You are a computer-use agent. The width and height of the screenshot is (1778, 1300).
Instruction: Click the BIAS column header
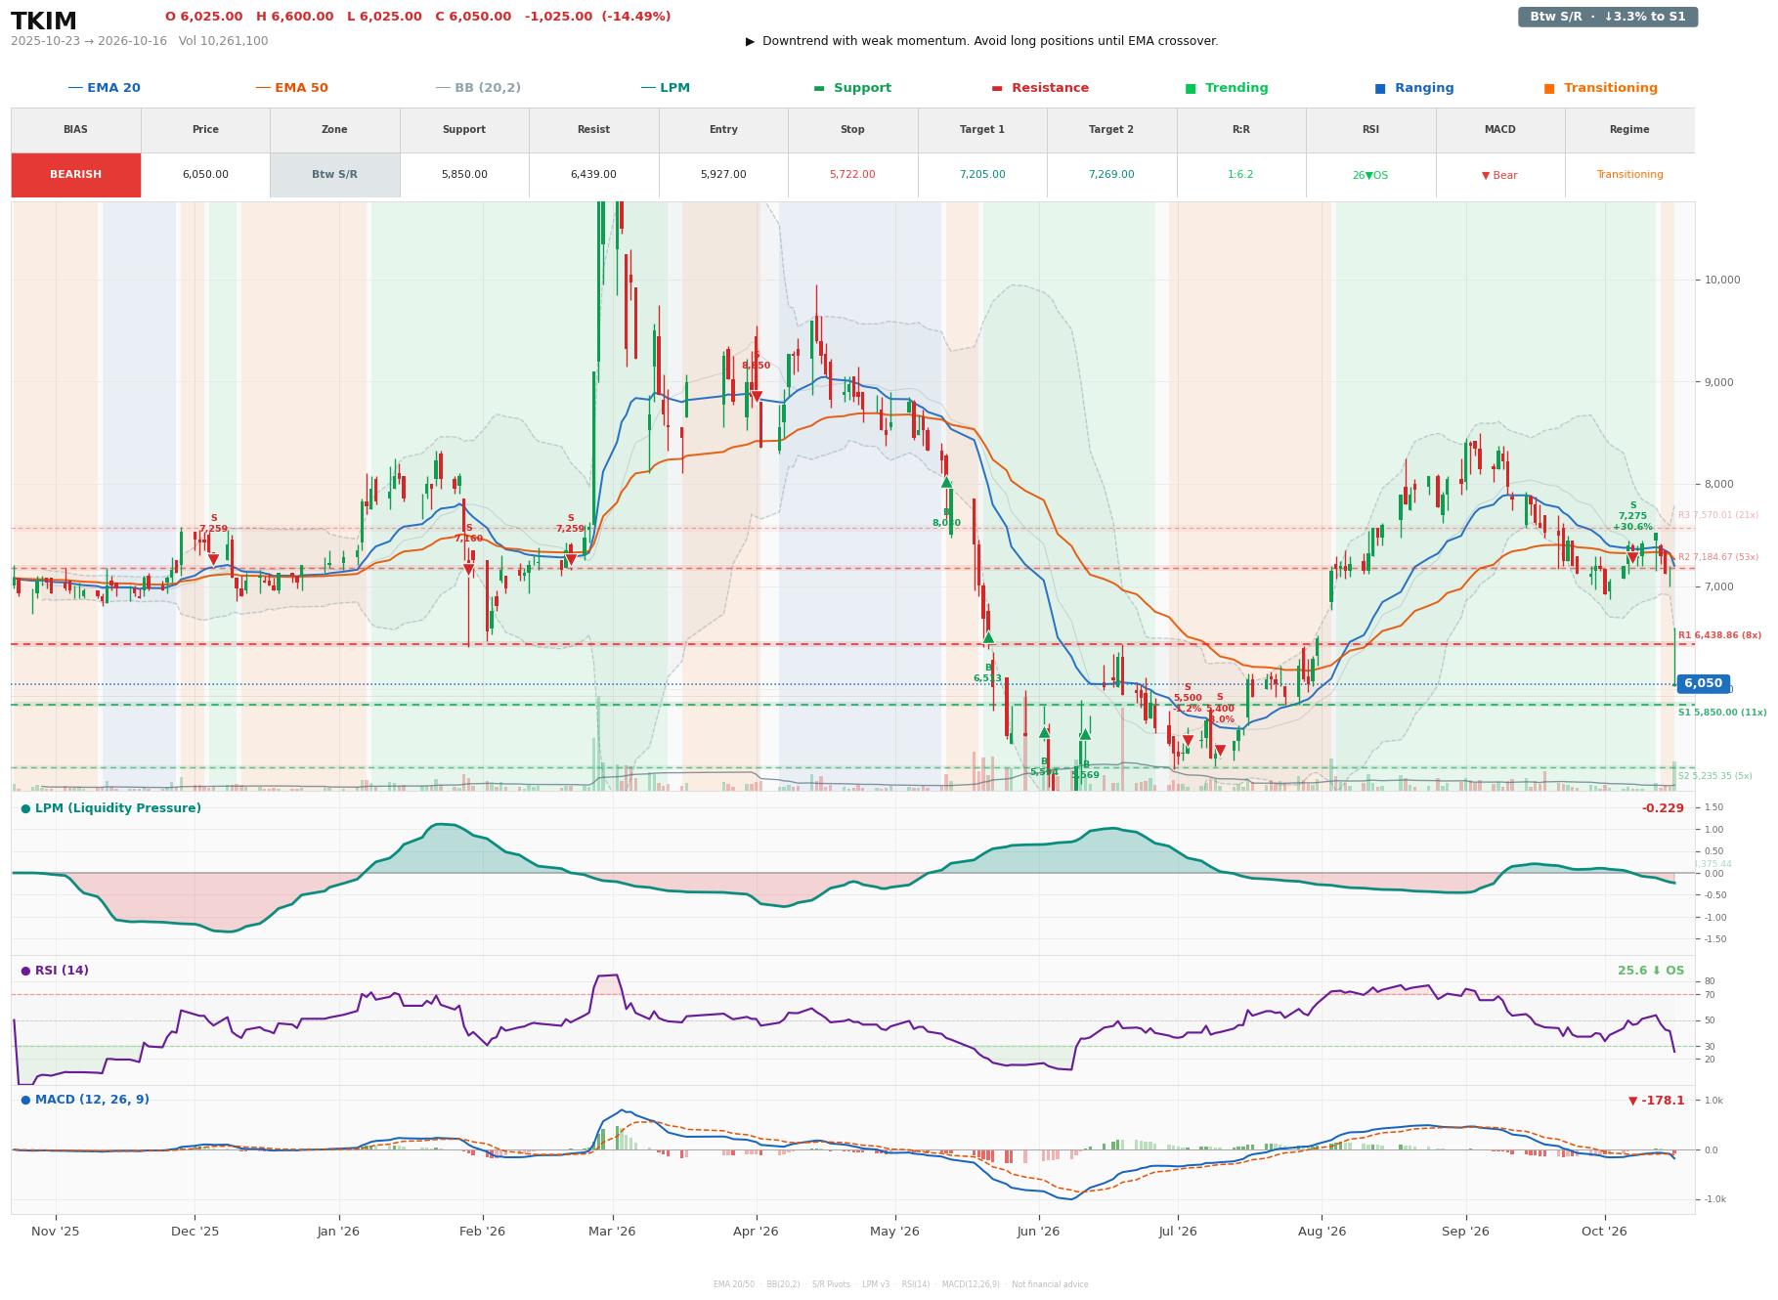click(x=76, y=130)
